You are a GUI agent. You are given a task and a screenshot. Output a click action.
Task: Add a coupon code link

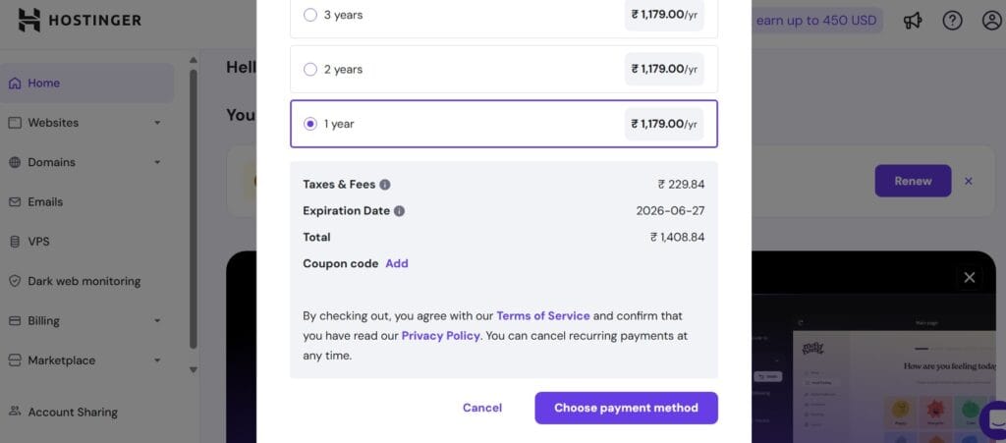pos(397,263)
